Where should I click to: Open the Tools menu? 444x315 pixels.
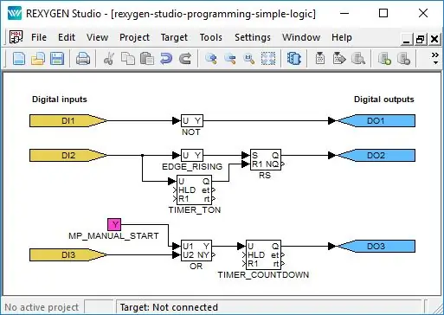point(211,37)
